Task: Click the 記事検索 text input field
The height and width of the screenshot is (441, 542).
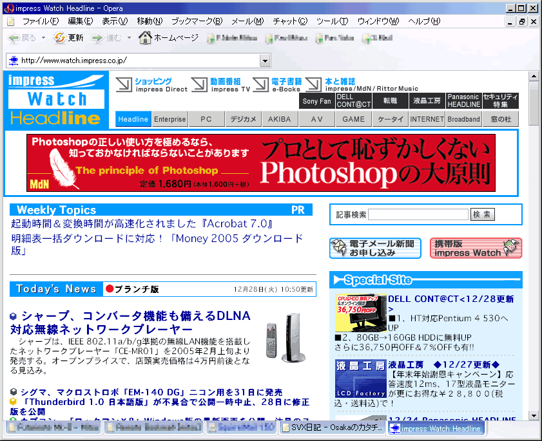Action: [x=418, y=214]
